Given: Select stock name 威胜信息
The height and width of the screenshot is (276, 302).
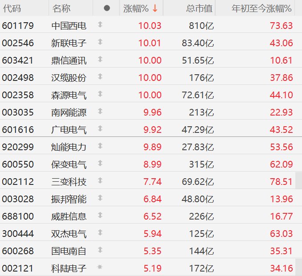Looking at the screenshot, I should 69,216.
